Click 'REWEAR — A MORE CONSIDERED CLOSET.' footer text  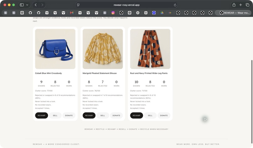click(56, 144)
